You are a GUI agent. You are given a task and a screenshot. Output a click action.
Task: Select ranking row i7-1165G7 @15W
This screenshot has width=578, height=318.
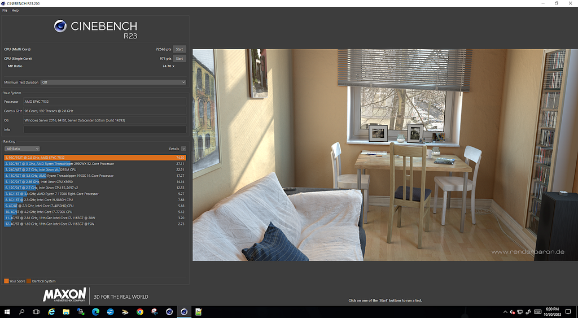(x=95, y=224)
